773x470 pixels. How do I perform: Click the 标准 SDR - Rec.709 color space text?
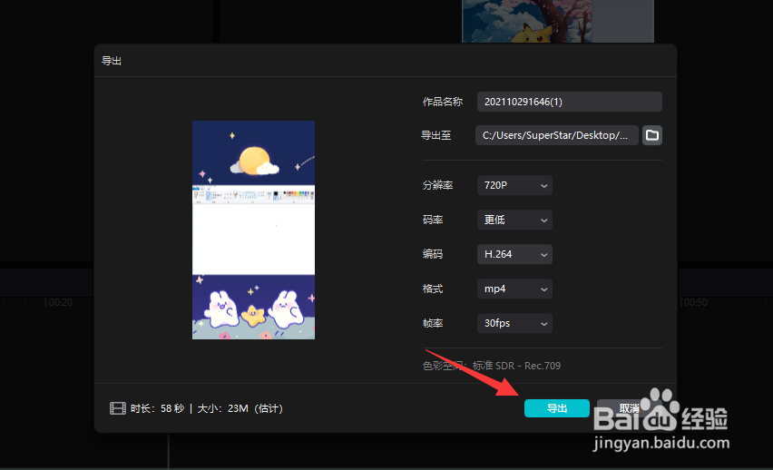[516, 366]
